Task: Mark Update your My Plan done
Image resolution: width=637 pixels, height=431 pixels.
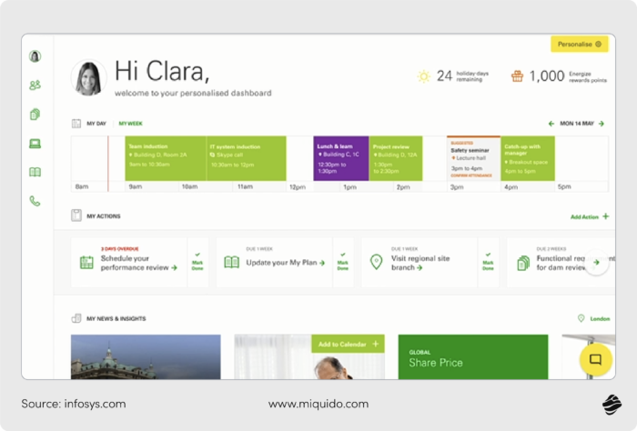Action: [342, 262]
